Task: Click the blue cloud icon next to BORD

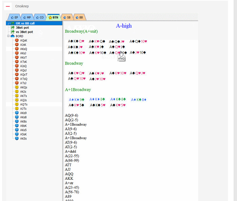Action: point(13,36)
